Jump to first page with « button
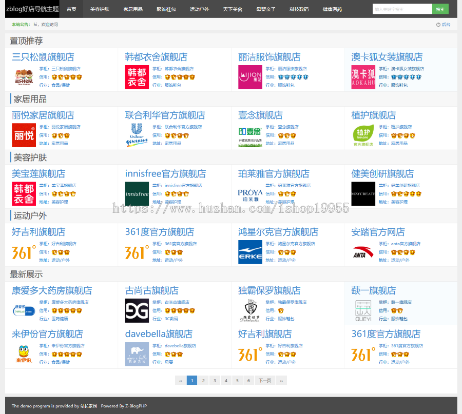Viewport: 462px width, 414px height. pos(180,381)
